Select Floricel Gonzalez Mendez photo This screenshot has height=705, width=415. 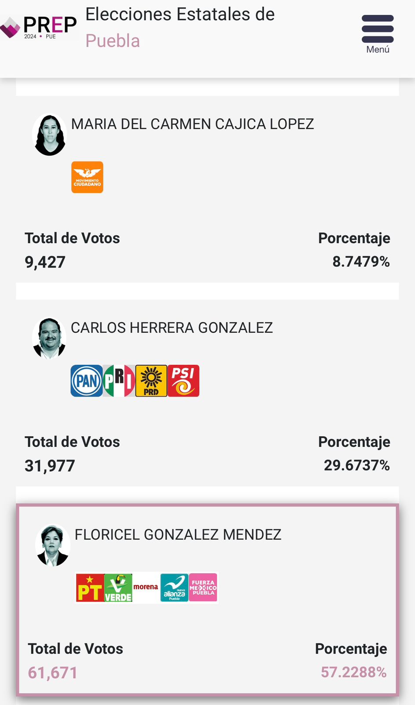pos(53,545)
